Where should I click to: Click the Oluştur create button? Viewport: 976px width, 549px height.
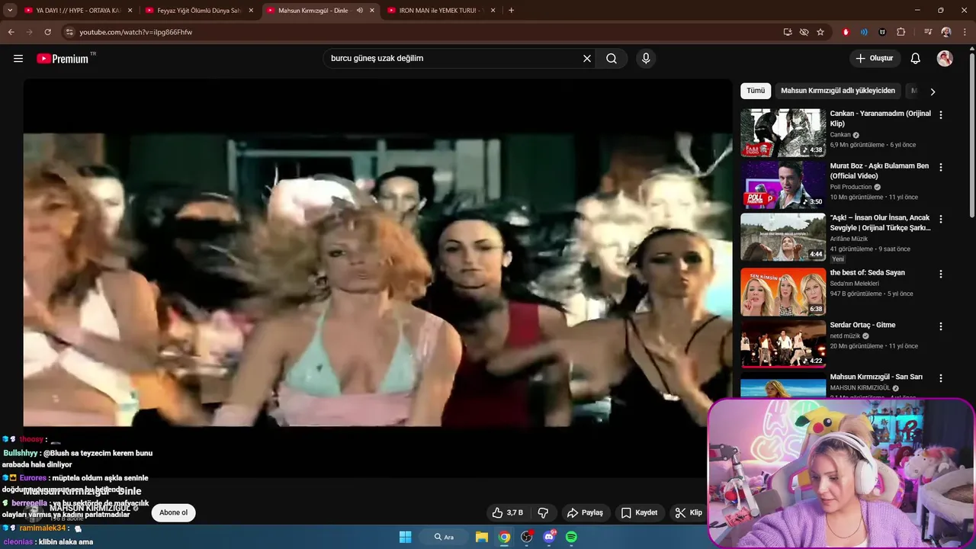(875, 59)
